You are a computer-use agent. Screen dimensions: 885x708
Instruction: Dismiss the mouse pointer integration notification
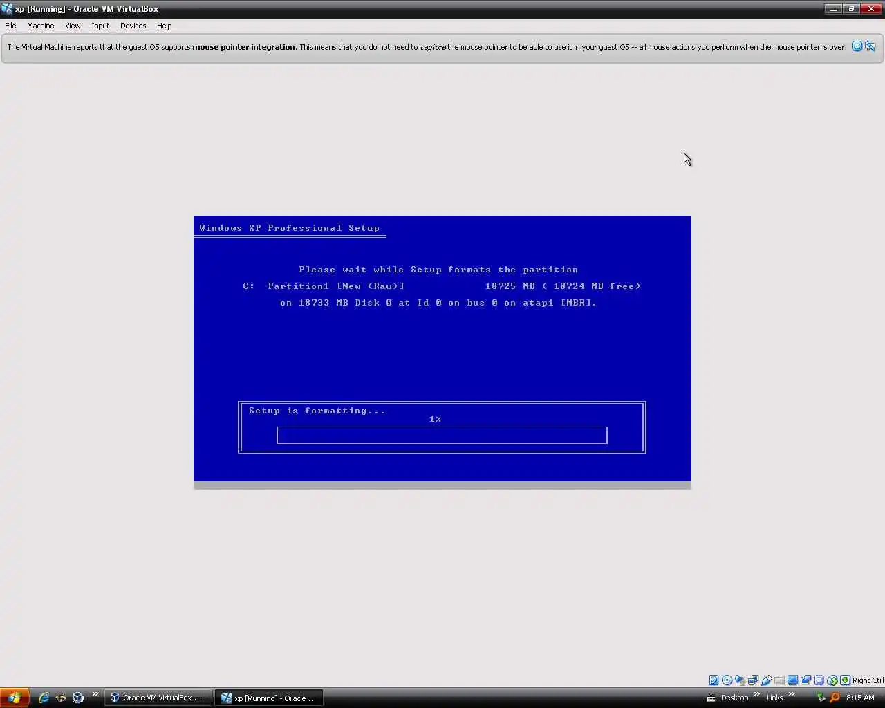857,46
